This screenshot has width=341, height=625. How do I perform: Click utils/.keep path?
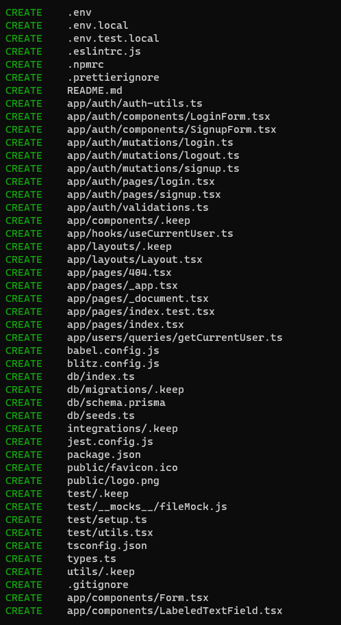(x=101, y=572)
